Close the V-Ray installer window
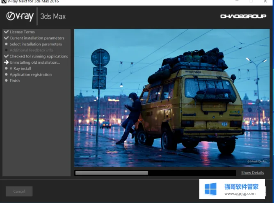This screenshot has width=274, height=203. pyautogui.click(x=265, y=1)
